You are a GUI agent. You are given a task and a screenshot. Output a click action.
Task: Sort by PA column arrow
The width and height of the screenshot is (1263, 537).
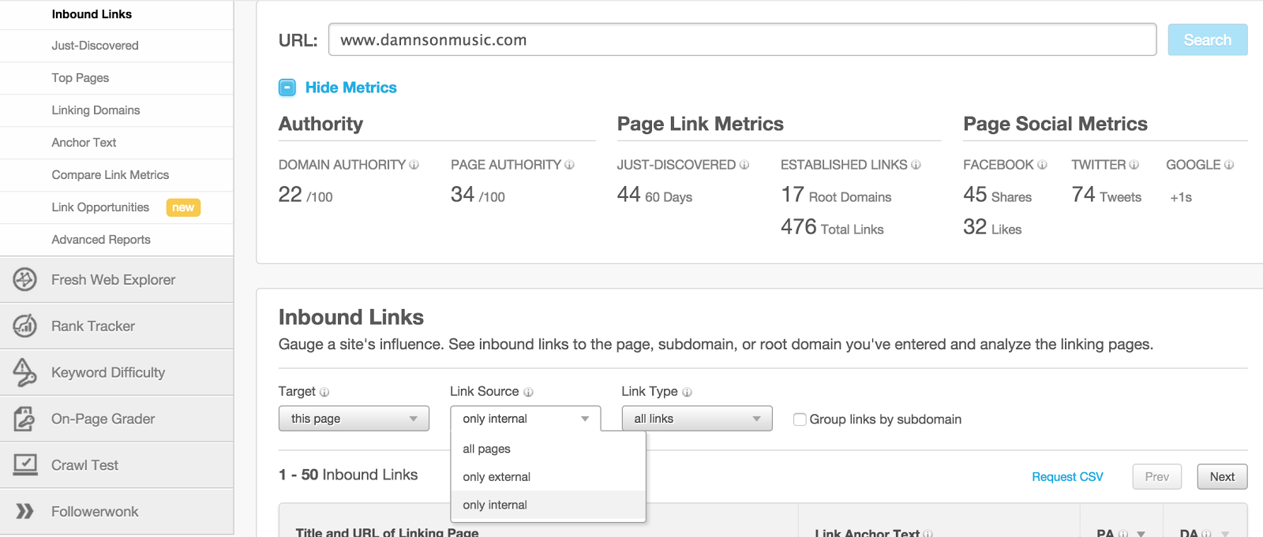pos(1141,534)
